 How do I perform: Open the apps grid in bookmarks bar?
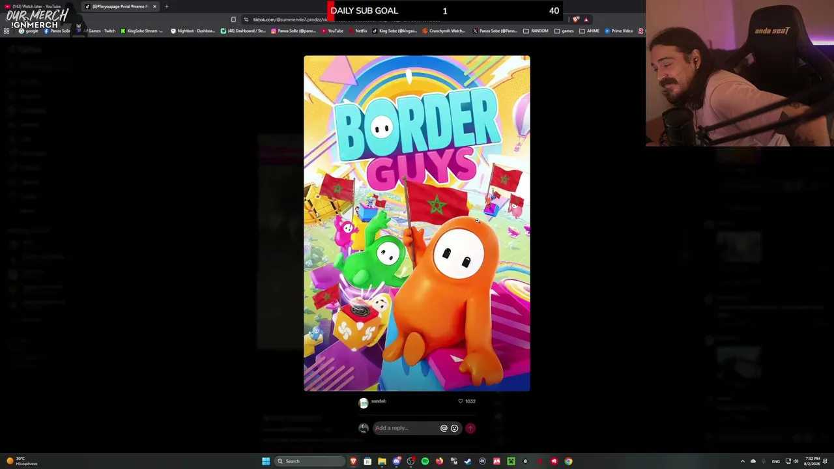pyautogui.click(x=7, y=31)
